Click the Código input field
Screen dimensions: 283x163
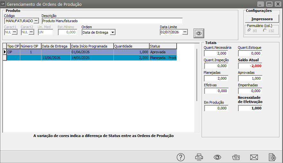point(19,21)
